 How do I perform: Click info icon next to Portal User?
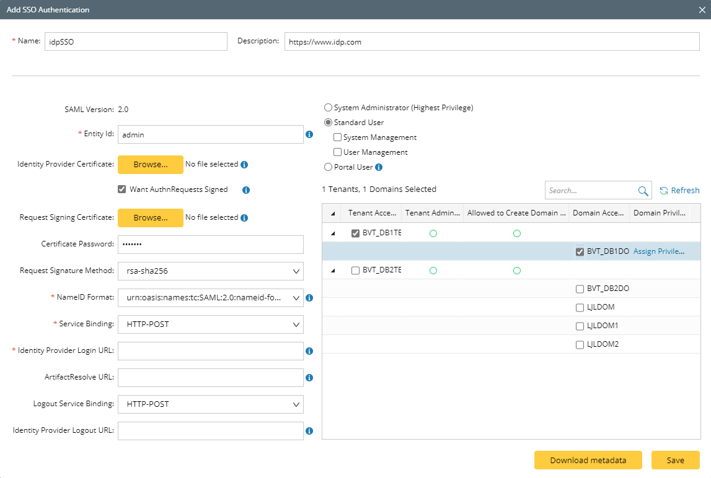click(x=379, y=167)
